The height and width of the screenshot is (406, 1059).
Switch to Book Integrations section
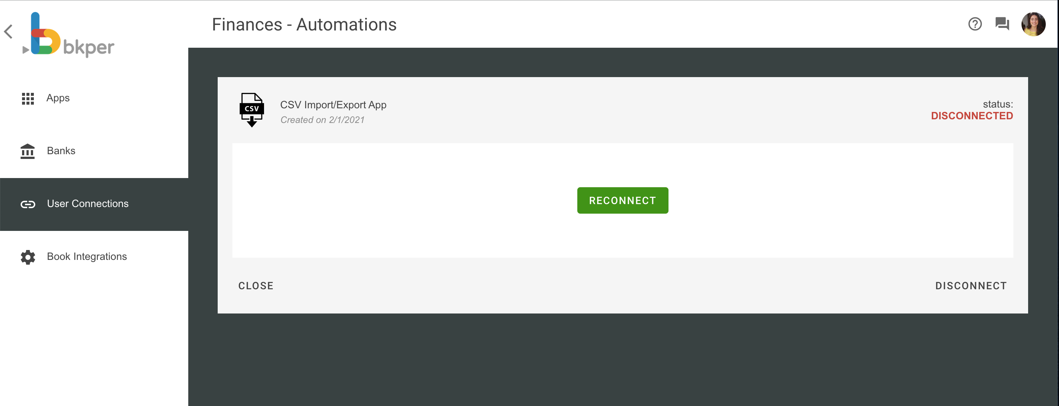[x=87, y=256]
